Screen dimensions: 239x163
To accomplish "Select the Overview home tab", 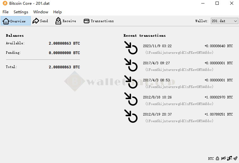I will point(16,21).
